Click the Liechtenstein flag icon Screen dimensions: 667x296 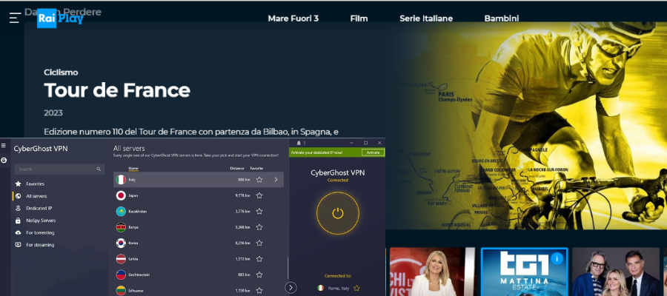coord(121,275)
